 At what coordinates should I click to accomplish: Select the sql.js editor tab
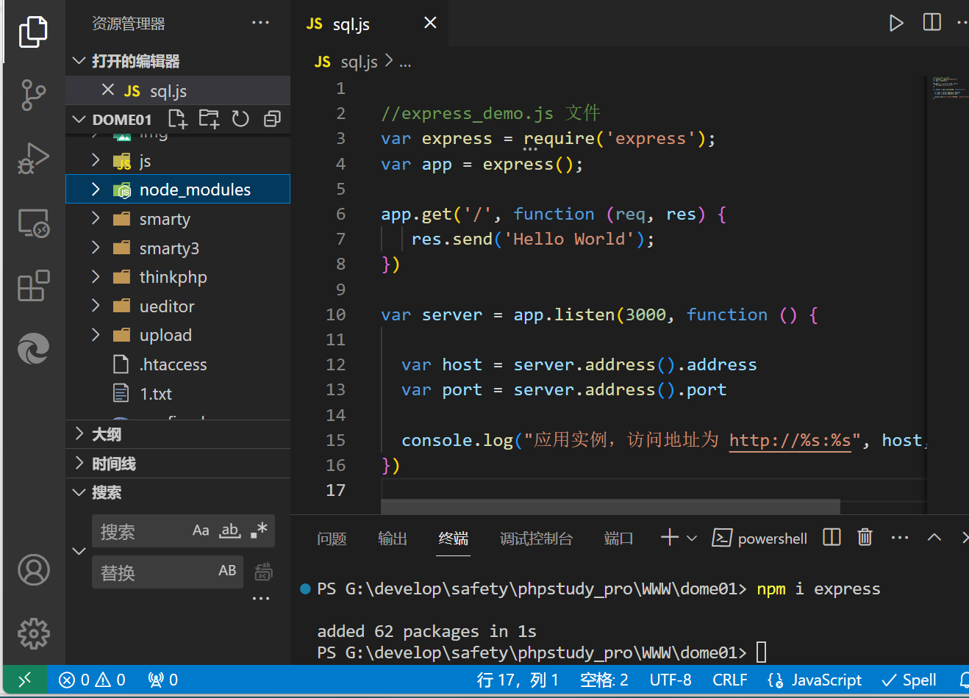coord(368,24)
